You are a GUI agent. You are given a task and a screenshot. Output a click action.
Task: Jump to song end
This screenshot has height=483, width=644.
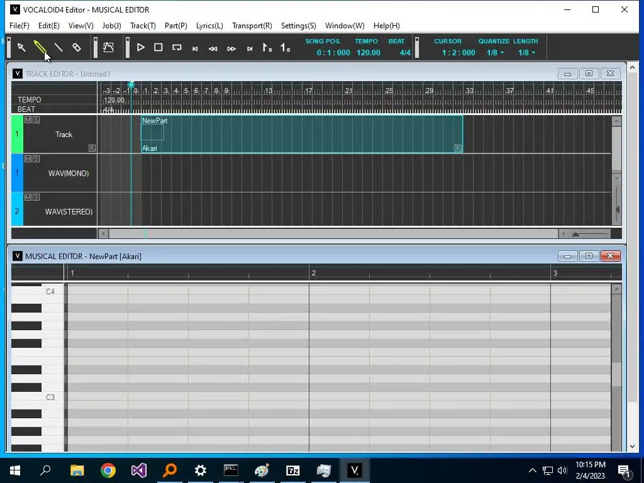(x=249, y=48)
